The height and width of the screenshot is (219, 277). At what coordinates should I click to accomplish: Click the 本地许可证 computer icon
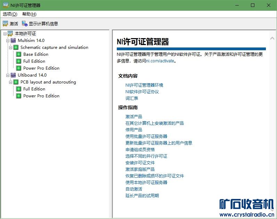click(x=10, y=34)
